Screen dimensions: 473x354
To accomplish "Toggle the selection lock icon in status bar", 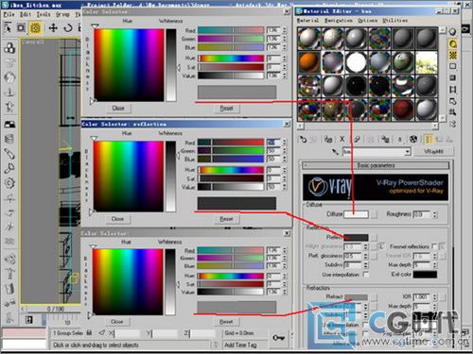I will pyautogui.click(x=89, y=332).
